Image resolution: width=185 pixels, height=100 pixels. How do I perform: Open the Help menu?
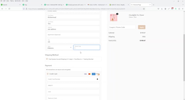pos(27,1)
